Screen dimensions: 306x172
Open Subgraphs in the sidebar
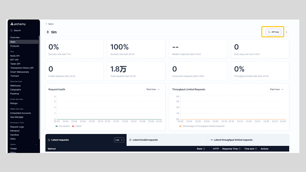(x=16, y=90)
